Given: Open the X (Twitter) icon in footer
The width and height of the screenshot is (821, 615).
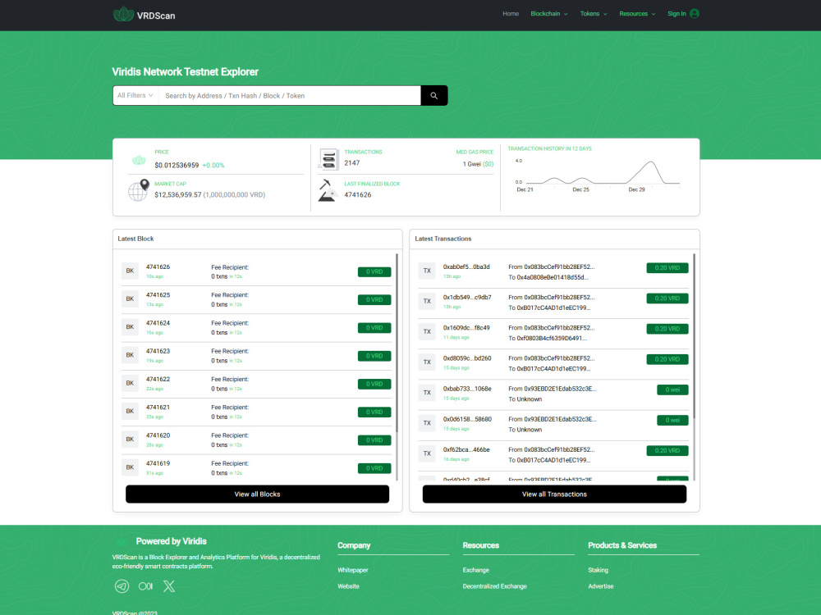Looking at the screenshot, I should tap(169, 586).
